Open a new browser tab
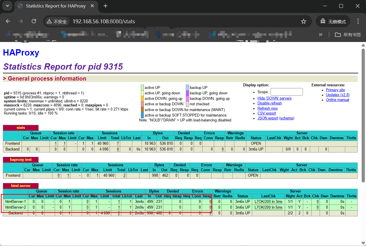The image size is (366, 246). [x=105, y=6]
